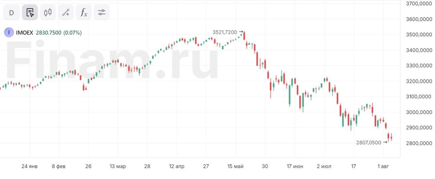Click the 3700,0000 price axis label
Screen dimensions: 435x179
pyautogui.click(x=418, y=4)
